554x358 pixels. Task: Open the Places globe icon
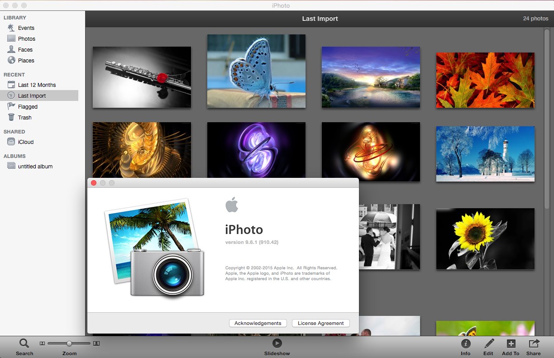(x=11, y=60)
